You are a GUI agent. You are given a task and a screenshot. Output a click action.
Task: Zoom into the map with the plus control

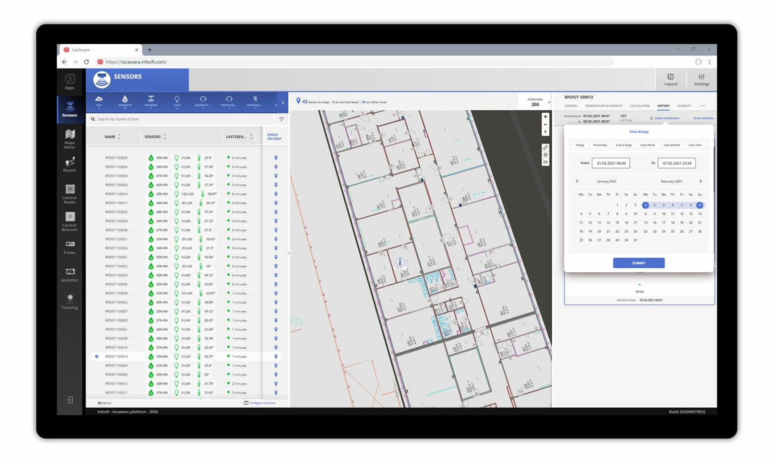coord(546,116)
